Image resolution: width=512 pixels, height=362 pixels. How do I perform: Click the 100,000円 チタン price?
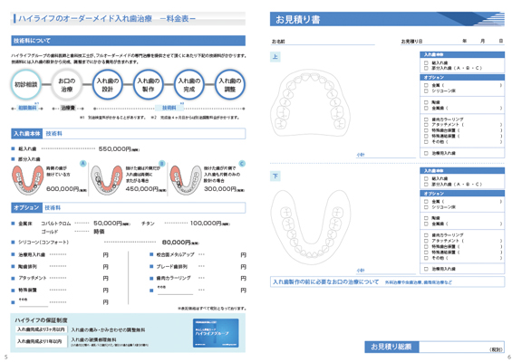point(210,224)
